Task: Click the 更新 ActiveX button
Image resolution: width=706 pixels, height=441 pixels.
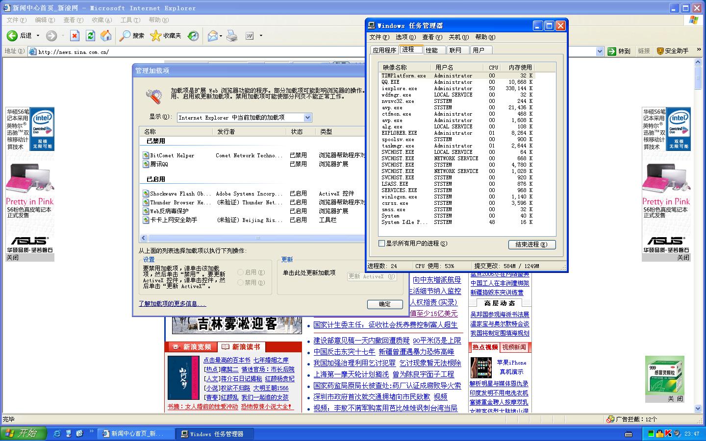Action: (x=372, y=277)
